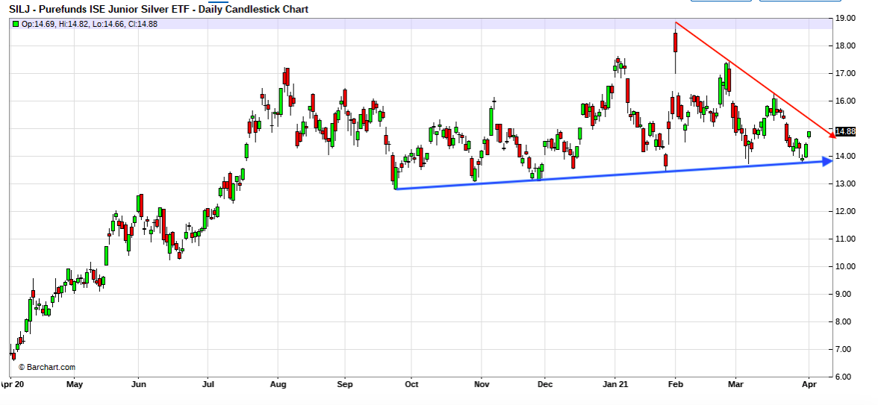Click the Dec date axis label
The width and height of the screenshot is (878, 405).
545,384
